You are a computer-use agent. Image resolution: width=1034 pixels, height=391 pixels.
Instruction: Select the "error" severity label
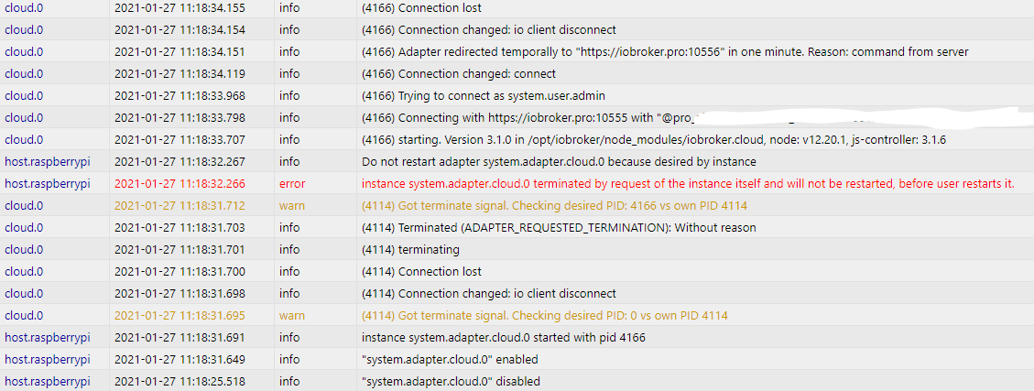tap(292, 183)
